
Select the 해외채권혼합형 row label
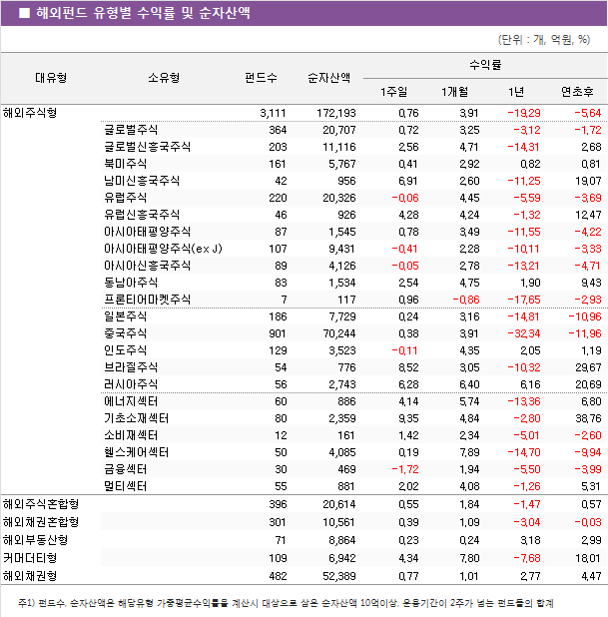41,522
